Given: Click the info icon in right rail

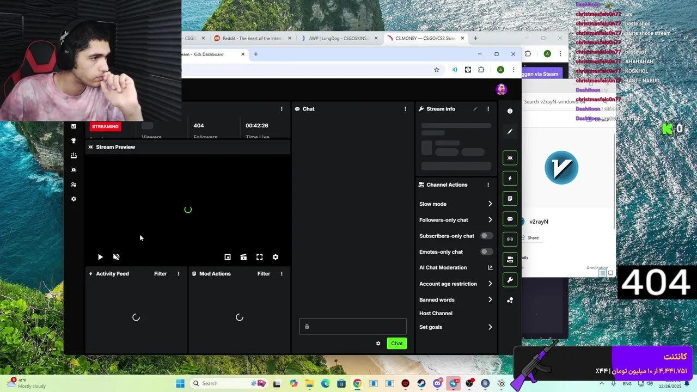Looking at the screenshot, I should pyautogui.click(x=510, y=111).
